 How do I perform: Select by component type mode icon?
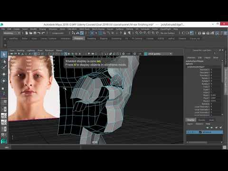click(x=82, y=33)
